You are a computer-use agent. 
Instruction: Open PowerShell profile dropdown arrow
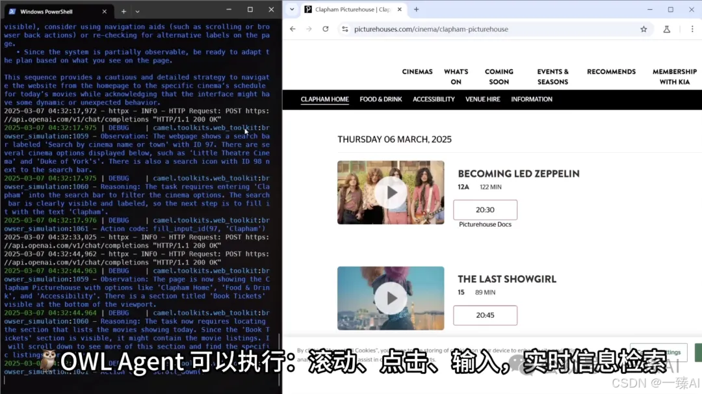(x=137, y=12)
